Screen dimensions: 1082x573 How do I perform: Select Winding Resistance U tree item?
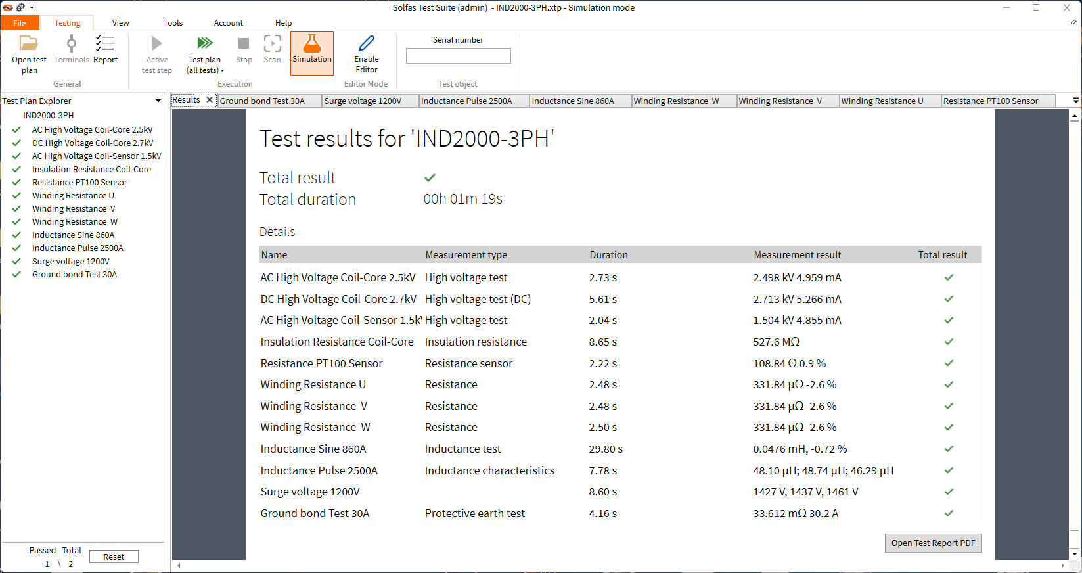click(x=73, y=195)
